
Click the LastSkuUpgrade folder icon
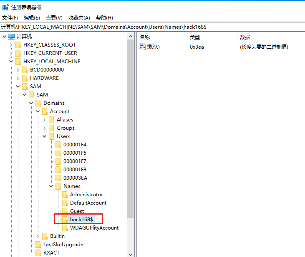pos(38,245)
